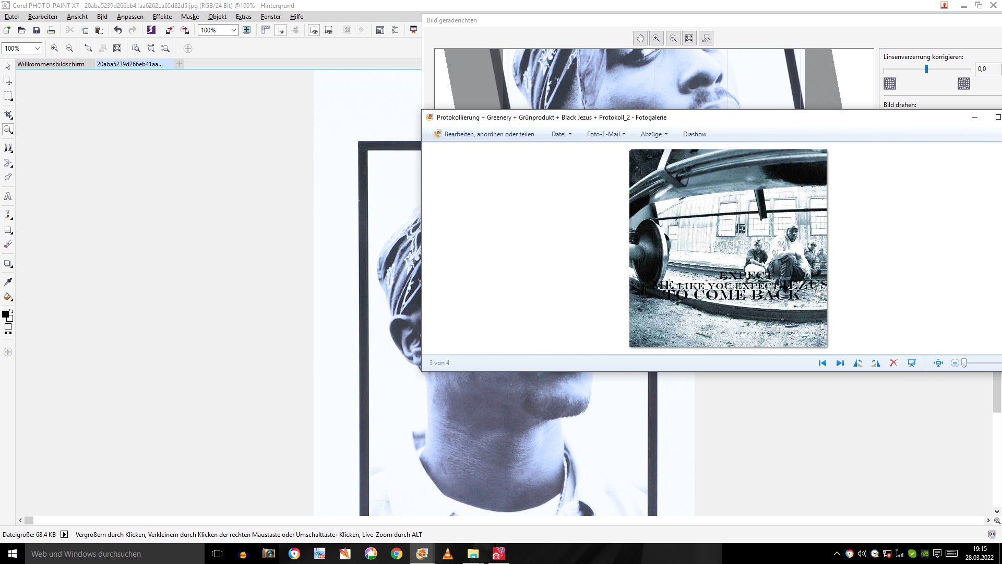Toggle mask marquee visibility
The width and height of the screenshot is (1002, 564).
(x=314, y=30)
